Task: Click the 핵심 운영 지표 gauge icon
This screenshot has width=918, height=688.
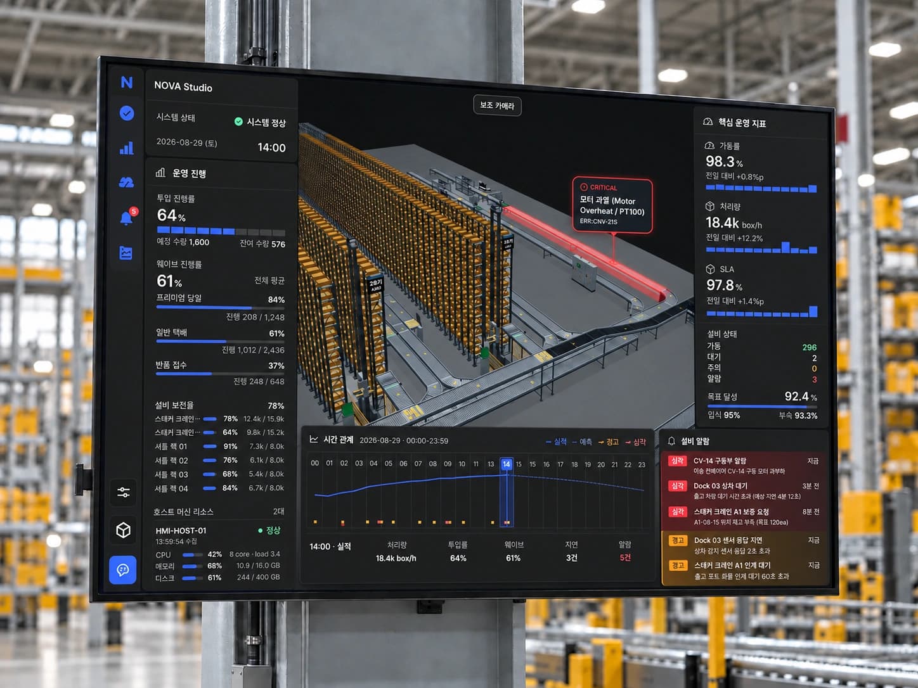Action: click(708, 122)
